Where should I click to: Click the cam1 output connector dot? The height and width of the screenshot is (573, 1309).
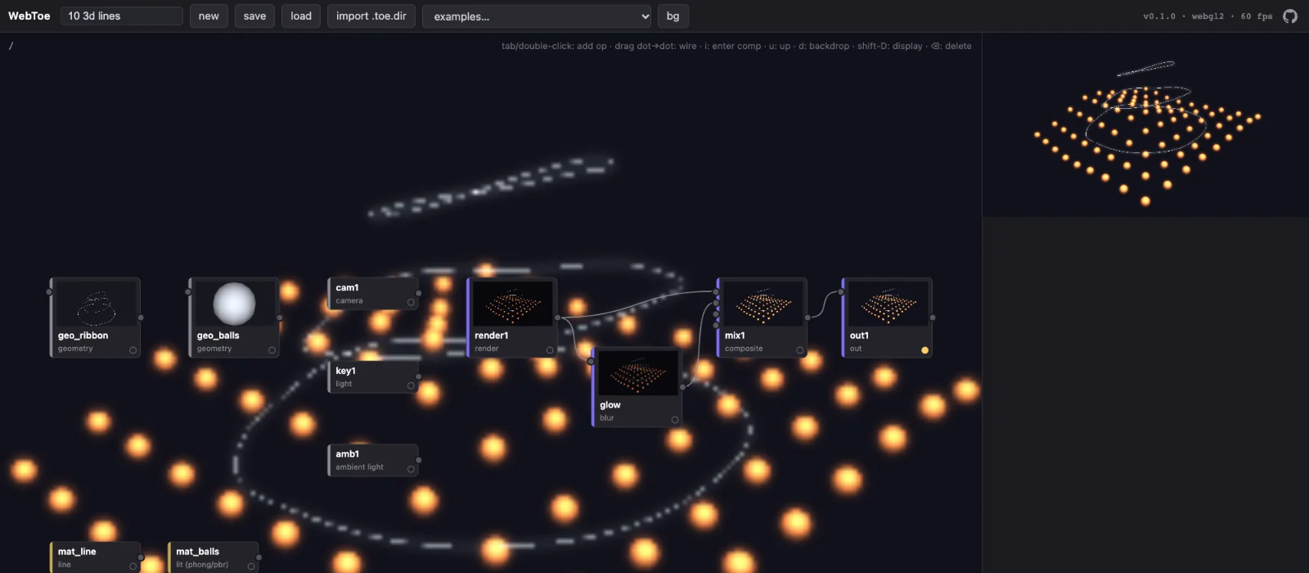(x=419, y=293)
